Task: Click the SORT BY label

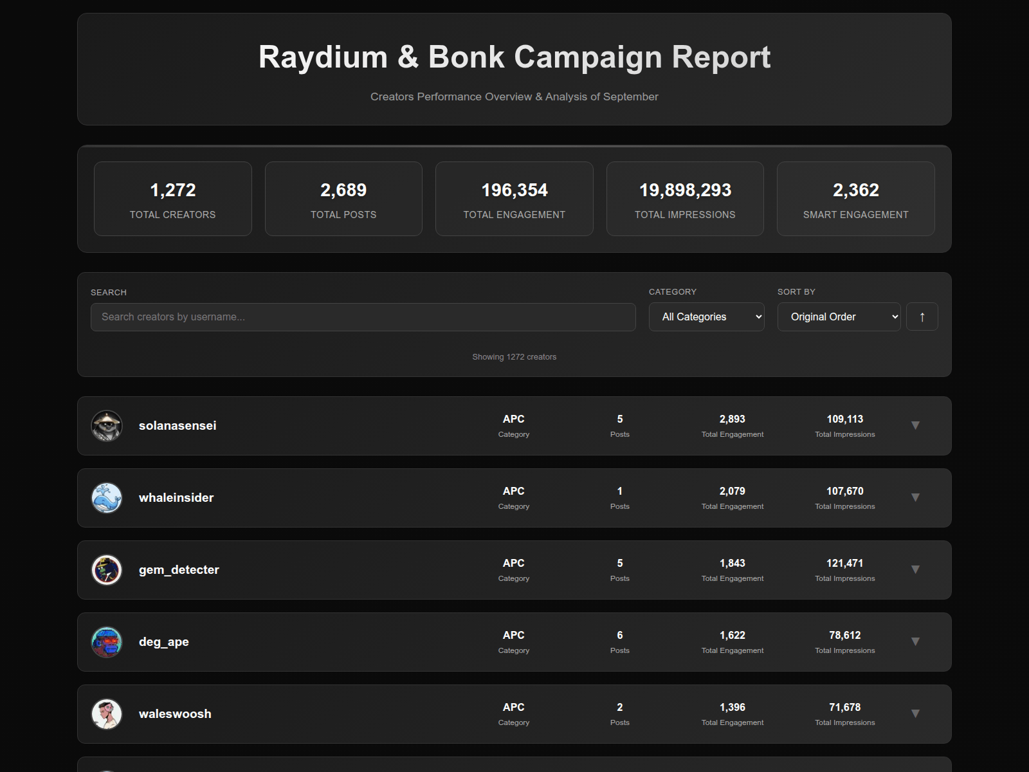Action: pyautogui.click(x=796, y=291)
